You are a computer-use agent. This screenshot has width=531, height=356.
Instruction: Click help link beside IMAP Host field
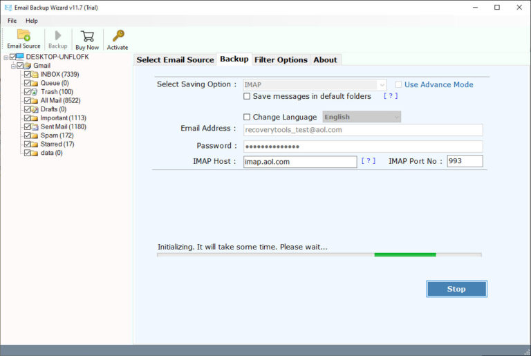[368, 160]
